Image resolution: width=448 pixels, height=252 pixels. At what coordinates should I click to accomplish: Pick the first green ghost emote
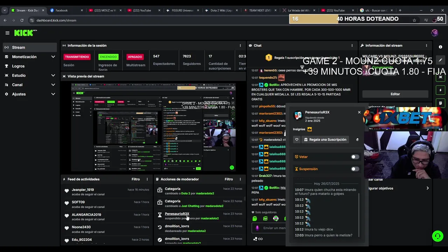pos(255,218)
